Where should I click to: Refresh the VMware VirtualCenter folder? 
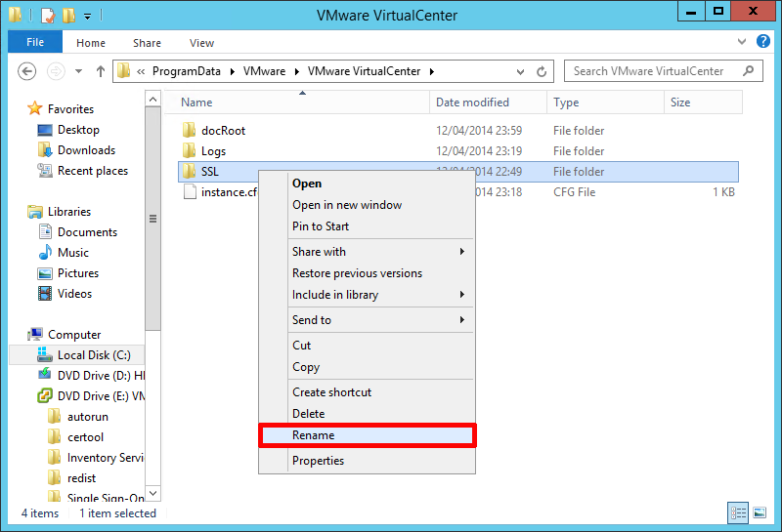pyautogui.click(x=542, y=71)
